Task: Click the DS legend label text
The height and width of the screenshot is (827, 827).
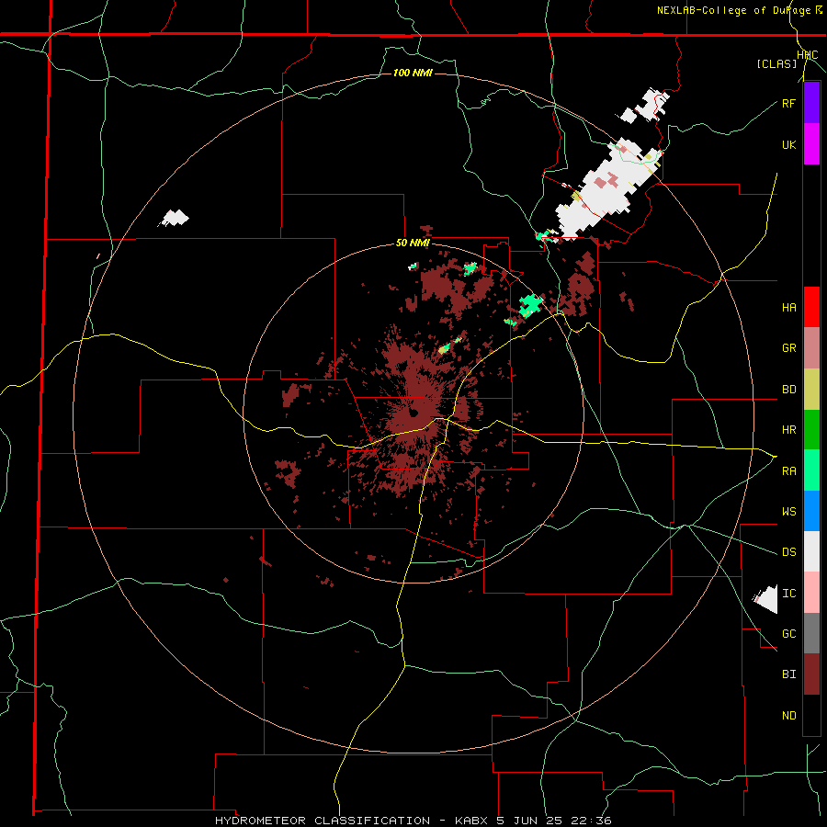Action: [788, 551]
